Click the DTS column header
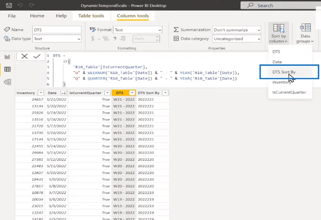The width and height of the screenshot is (321, 220). [x=120, y=93]
